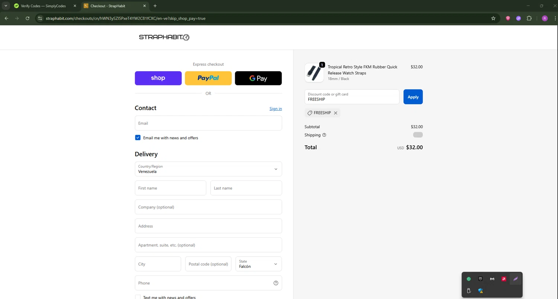Open the Country/Region dropdown

(x=208, y=169)
